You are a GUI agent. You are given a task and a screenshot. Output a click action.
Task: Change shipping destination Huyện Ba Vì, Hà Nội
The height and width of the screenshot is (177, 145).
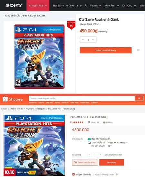pos(117,143)
